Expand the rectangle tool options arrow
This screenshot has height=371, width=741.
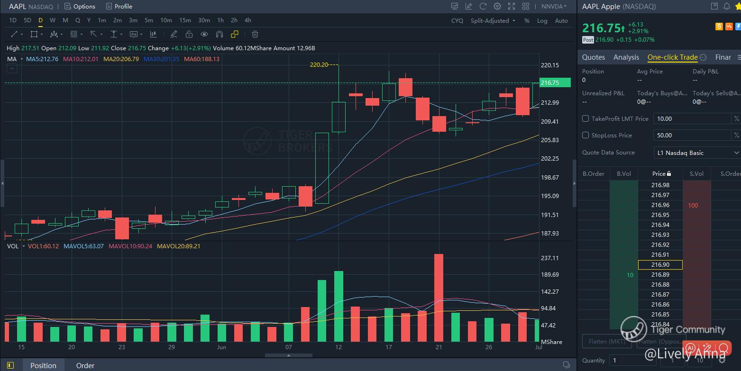coord(42,34)
